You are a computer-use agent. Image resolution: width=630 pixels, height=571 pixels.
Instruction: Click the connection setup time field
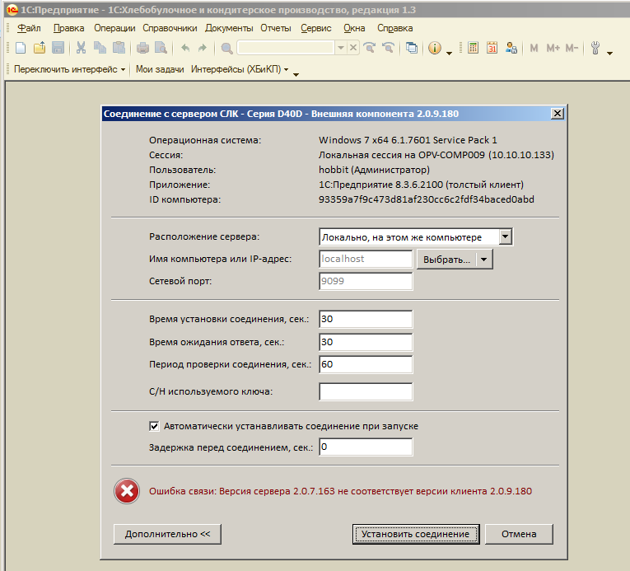(x=366, y=319)
